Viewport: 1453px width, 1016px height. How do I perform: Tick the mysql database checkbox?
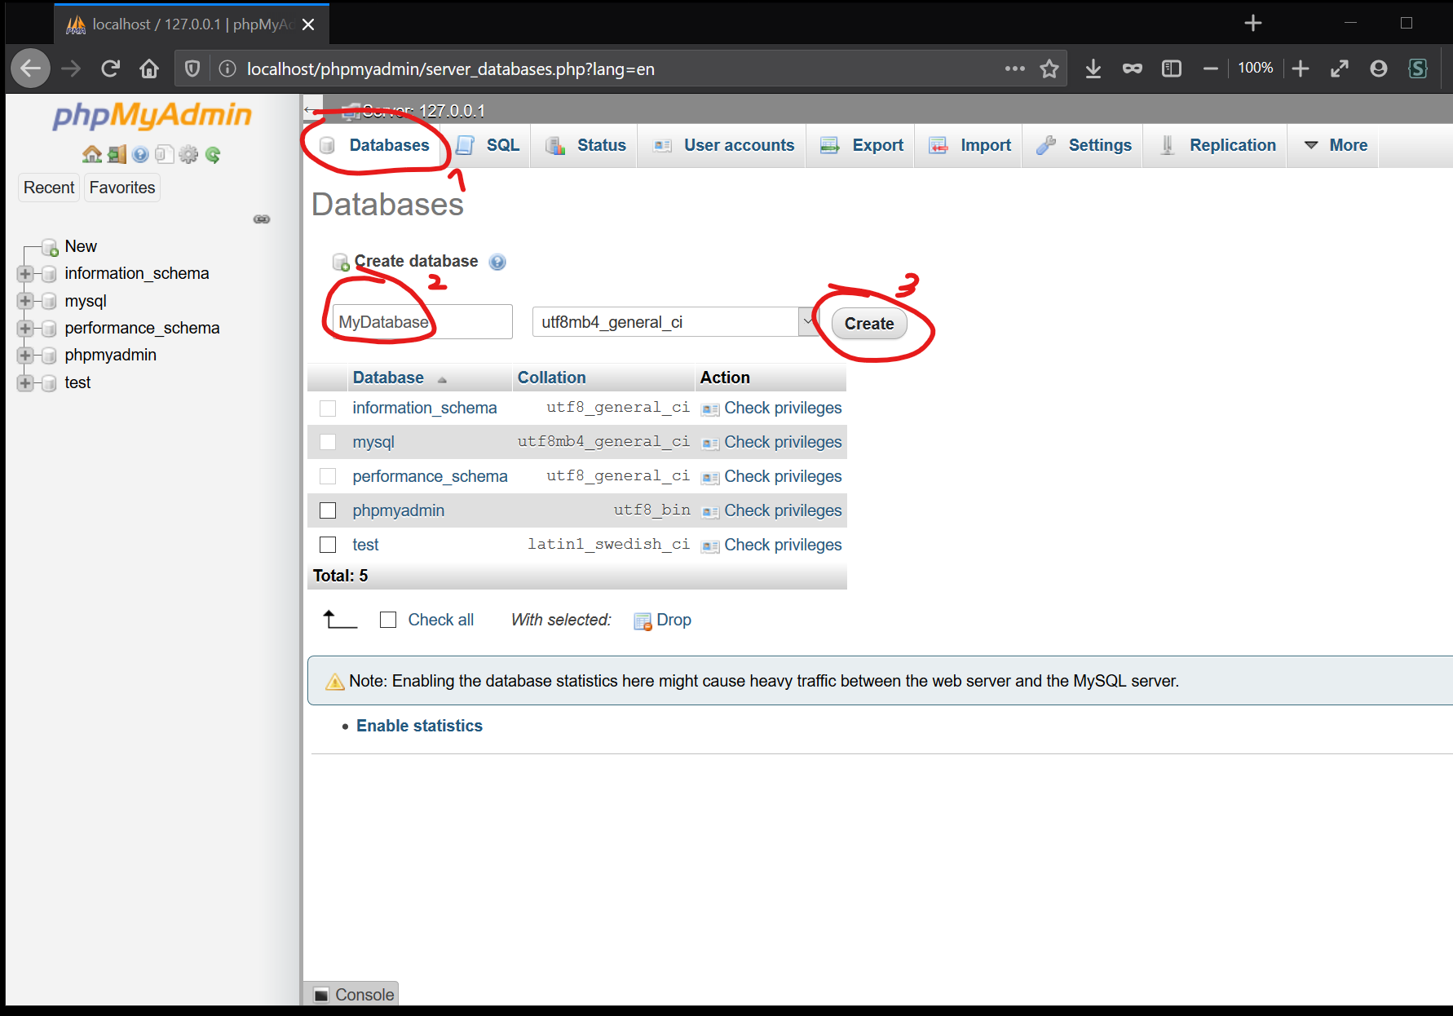(x=328, y=443)
